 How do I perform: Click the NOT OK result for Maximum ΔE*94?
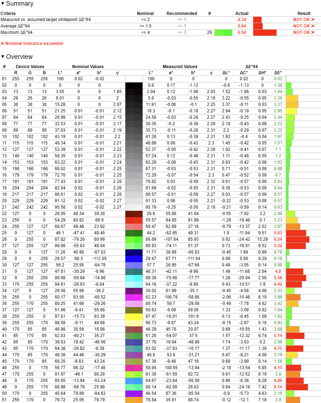coord(304,32)
